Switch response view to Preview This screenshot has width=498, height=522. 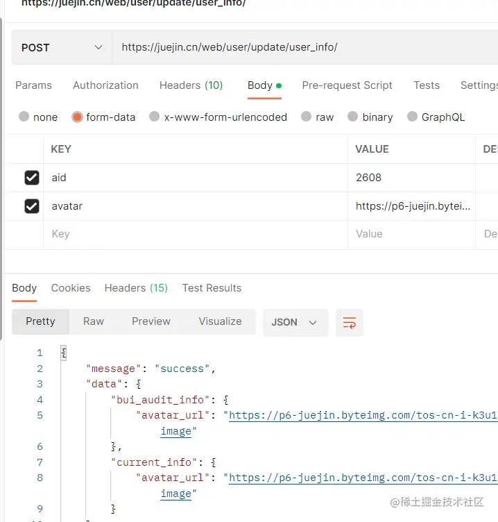151,321
